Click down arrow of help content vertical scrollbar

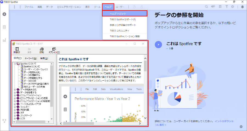click(145, 118)
